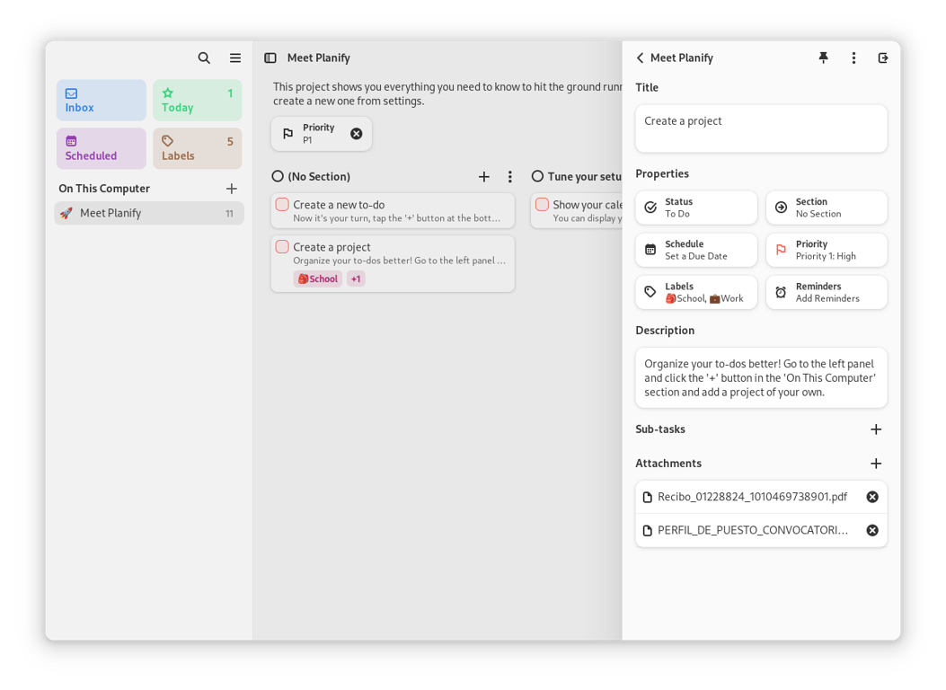Change the Section property
This screenshot has width=946, height=690.
pos(827,208)
